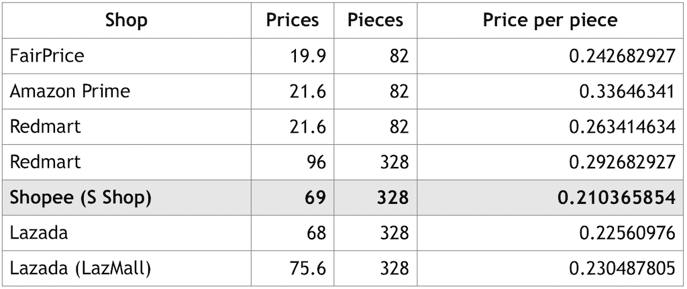Click the FairPrice shop cell
This screenshot has height=289, width=687.
point(127,56)
